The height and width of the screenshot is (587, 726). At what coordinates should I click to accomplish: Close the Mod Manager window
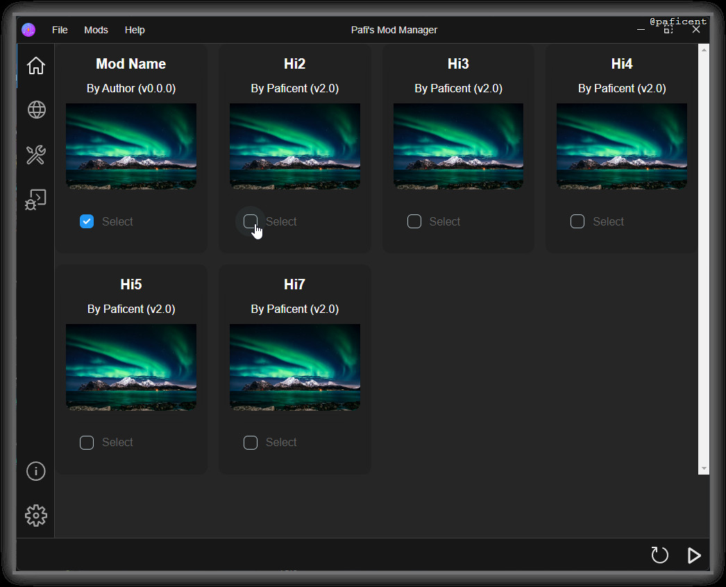click(x=696, y=30)
